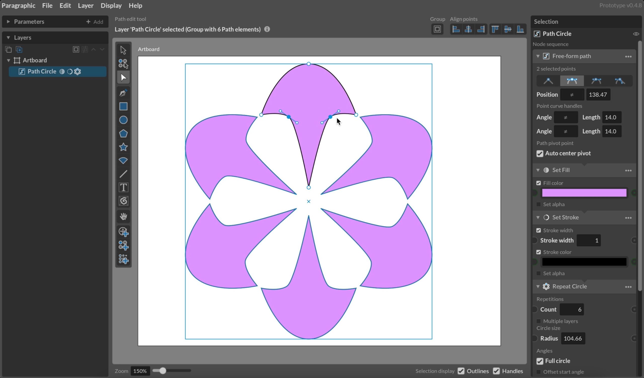Click Add Parameters button
The width and height of the screenshot is (644, 378).
click(x=95, y=22)
